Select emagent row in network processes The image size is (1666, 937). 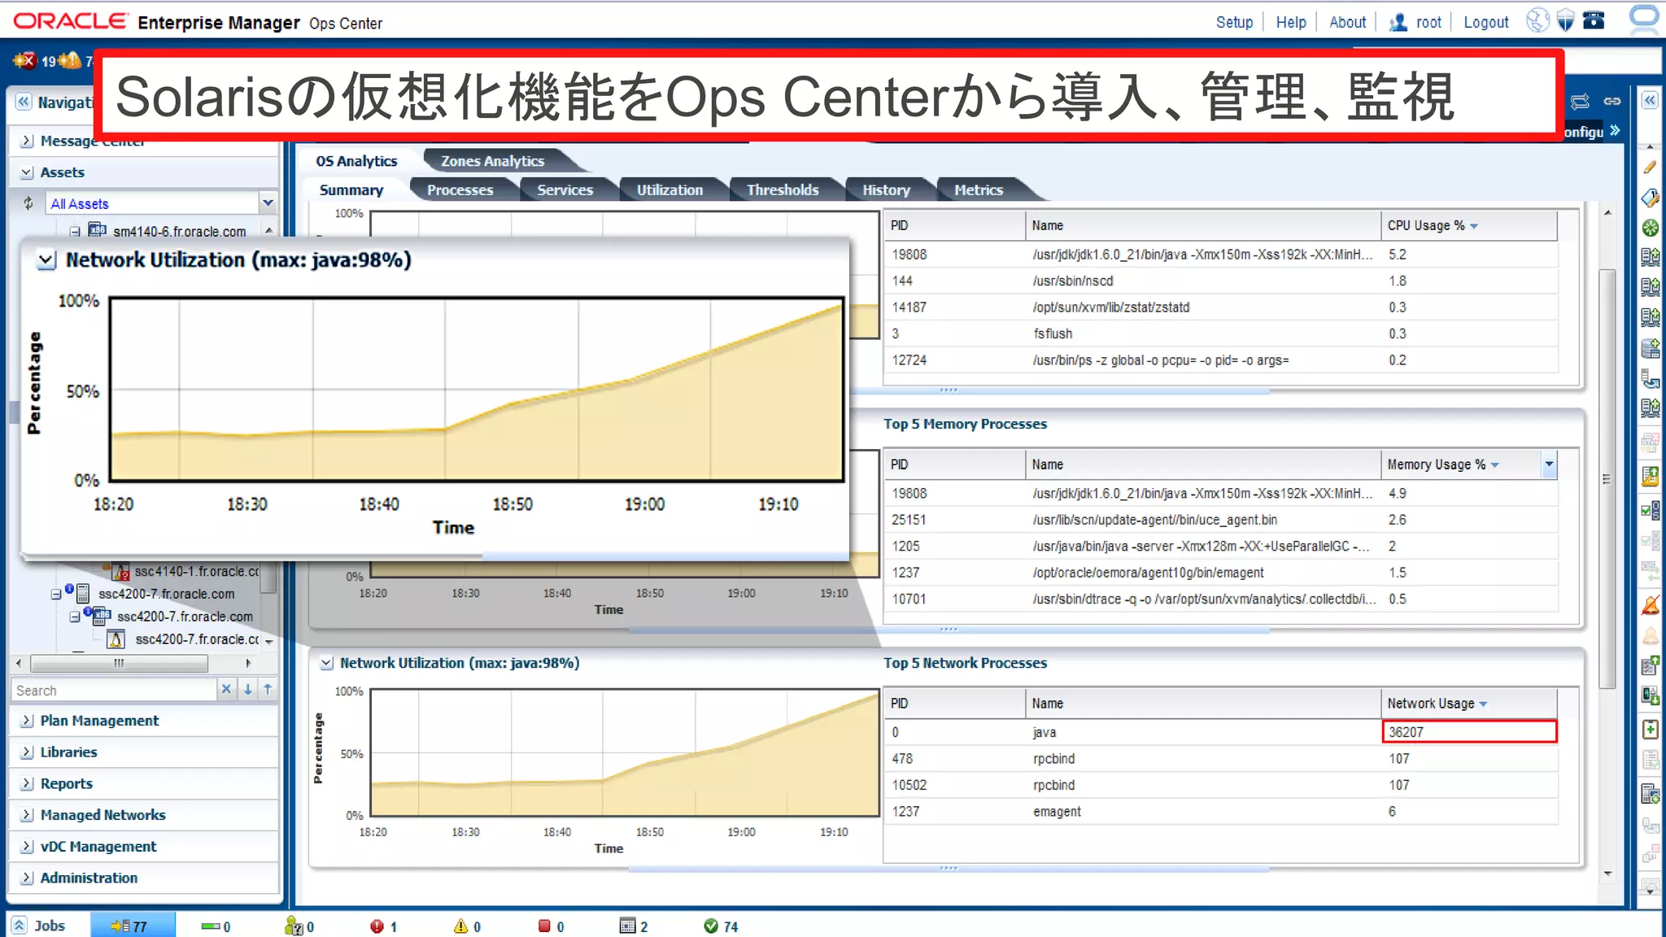pos(1220,812)
